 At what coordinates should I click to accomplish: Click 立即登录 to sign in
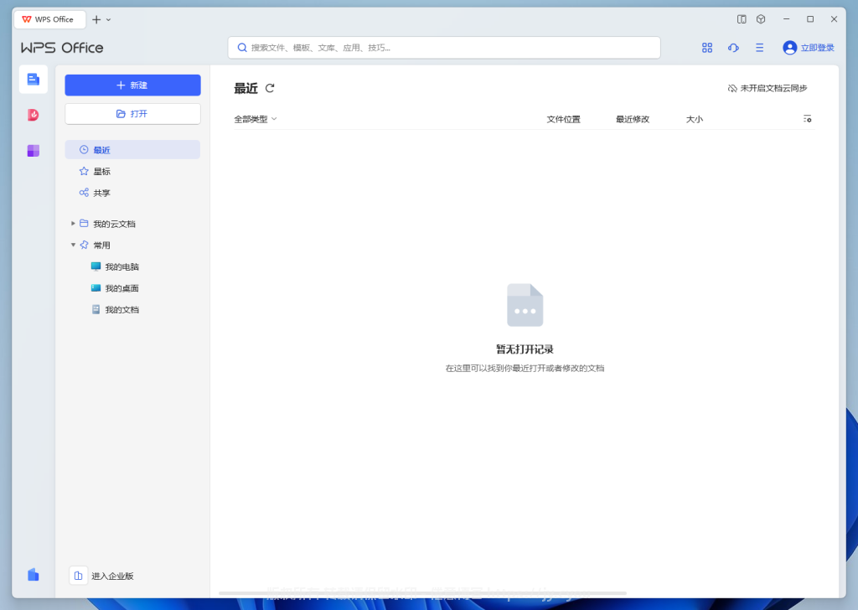tap(809, 48)
